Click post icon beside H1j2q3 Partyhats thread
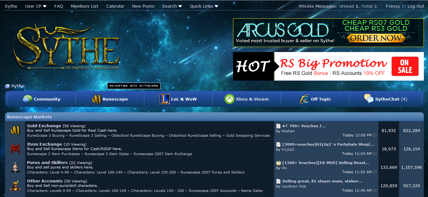Image resolution: width=428 pixels, height=197 pixels. point(278,144)
